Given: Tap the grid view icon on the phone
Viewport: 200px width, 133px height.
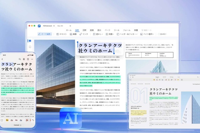Looking at the screenshot, I should point(24,59).
